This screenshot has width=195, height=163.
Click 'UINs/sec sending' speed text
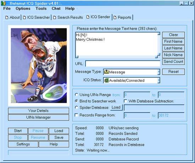tap(123, 128)
